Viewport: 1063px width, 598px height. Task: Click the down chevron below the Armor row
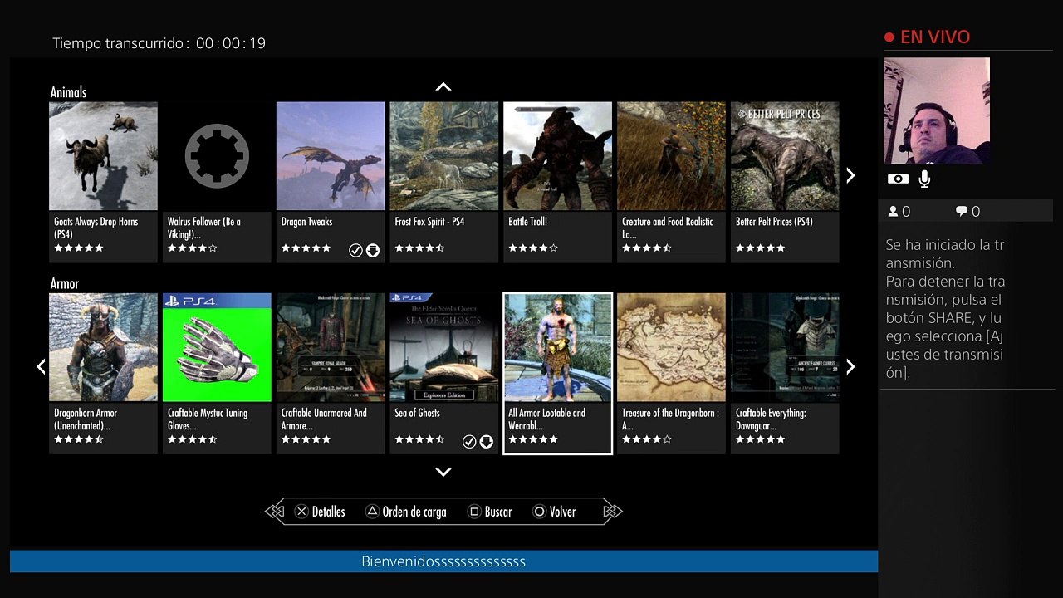click(443, 472)
